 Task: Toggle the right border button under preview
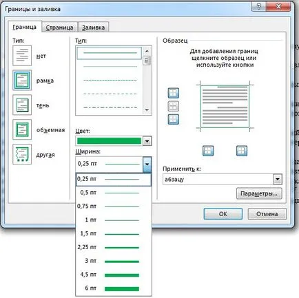point(242,151)
